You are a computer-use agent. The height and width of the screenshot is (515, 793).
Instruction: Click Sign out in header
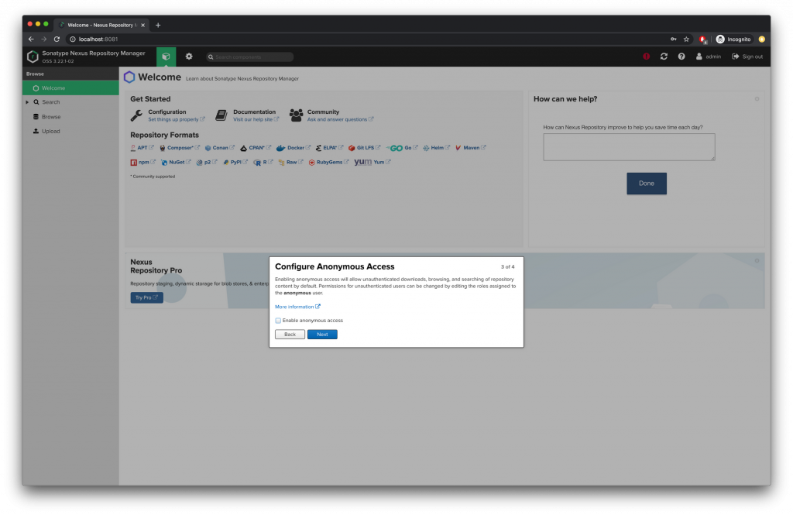coord(747,57)
